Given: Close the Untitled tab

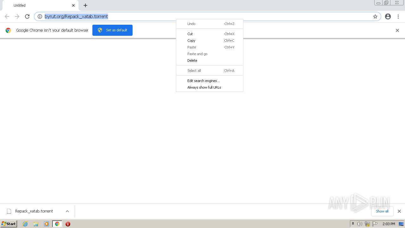Looking at the screenshot, I should coord(73,5).
